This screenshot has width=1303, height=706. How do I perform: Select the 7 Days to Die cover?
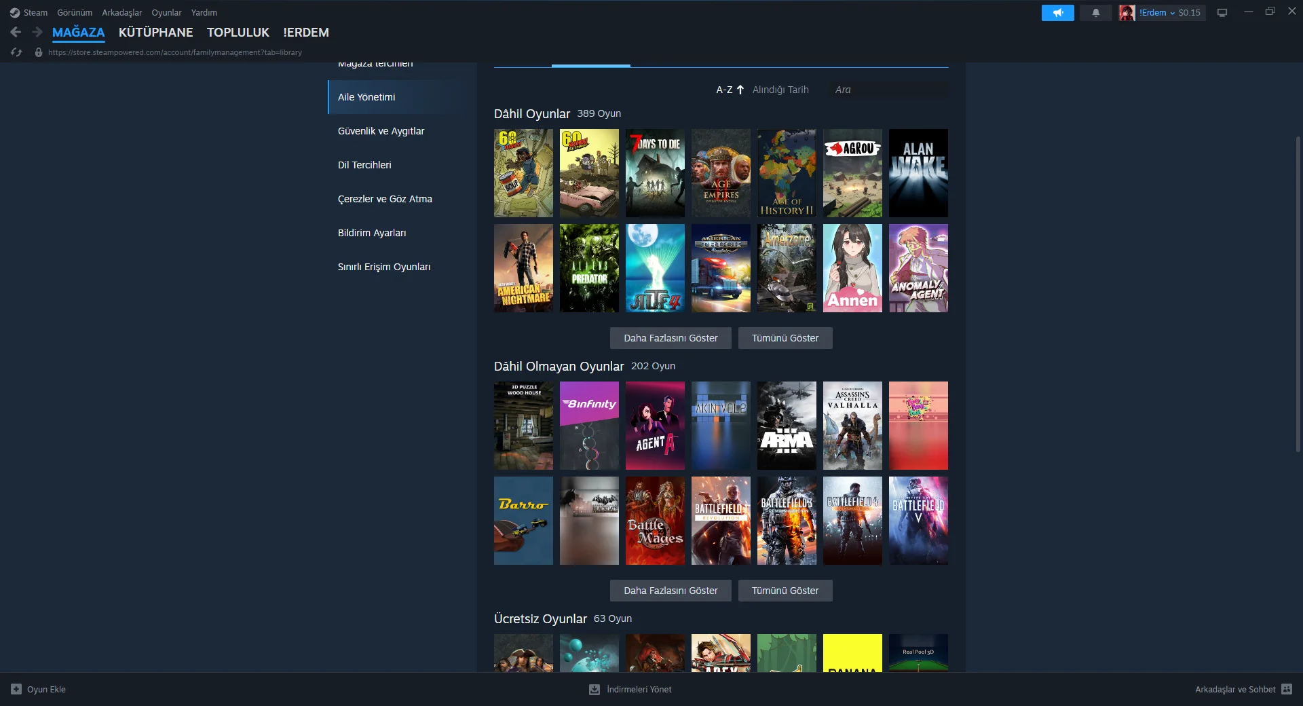(655, 173)
